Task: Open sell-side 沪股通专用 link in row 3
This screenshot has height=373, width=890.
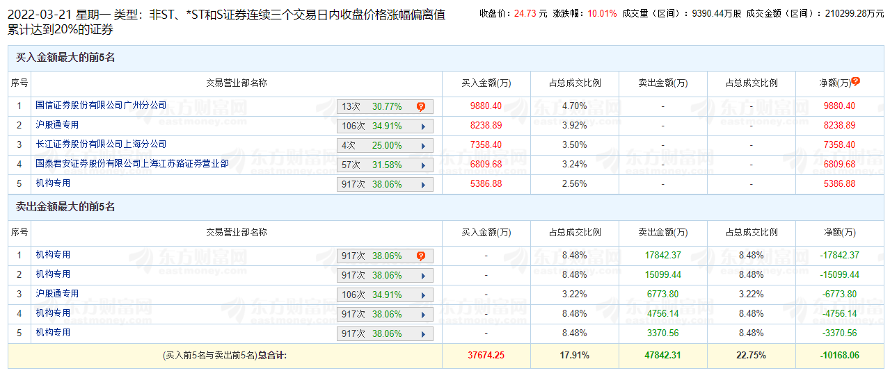Action: tap(58, 294)
